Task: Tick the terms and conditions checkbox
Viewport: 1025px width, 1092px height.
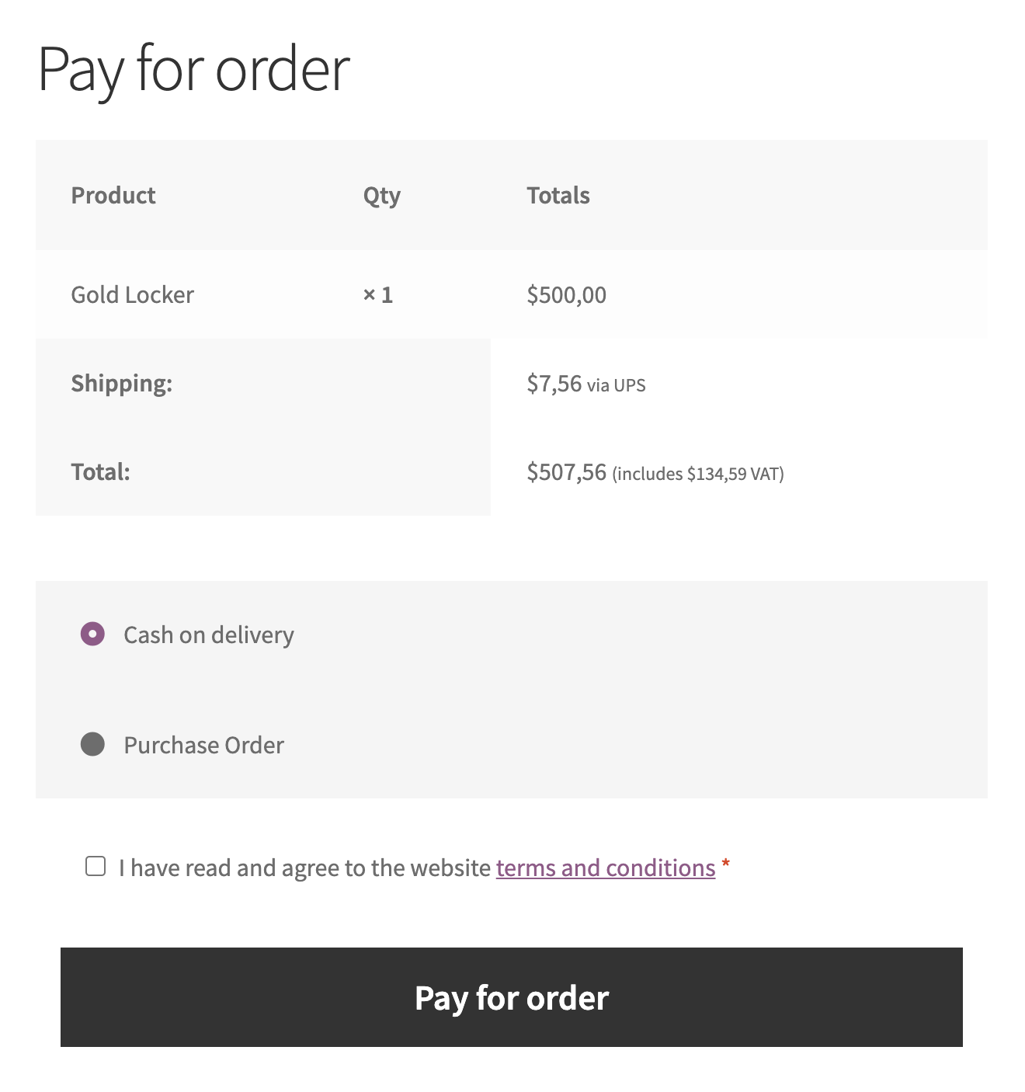Action: click(x=96, y=866)
